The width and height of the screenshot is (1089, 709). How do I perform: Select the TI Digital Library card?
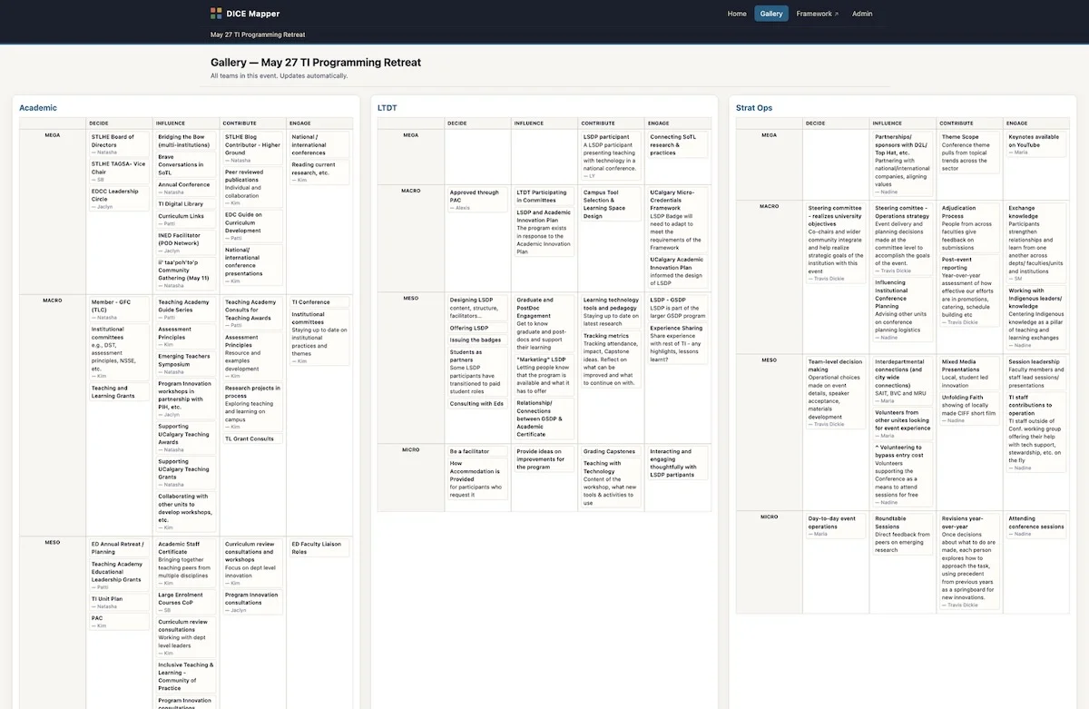(x=186, y=204)
